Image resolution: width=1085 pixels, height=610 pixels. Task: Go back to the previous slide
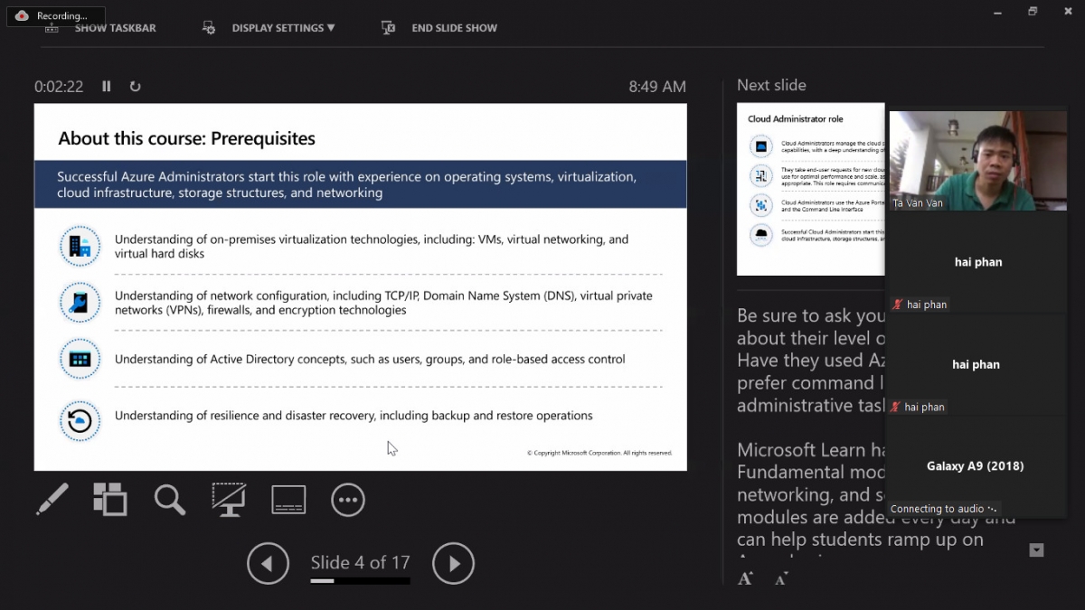tap(268, 564)
